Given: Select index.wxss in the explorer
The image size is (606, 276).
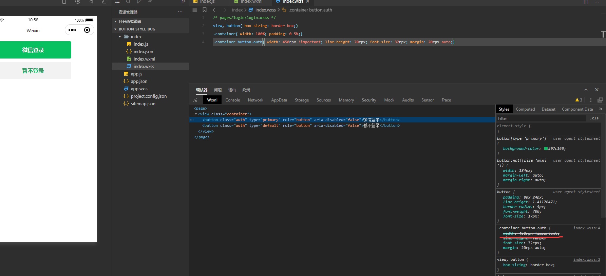Looking at the screenshot, I should click(x=150, y=66).
